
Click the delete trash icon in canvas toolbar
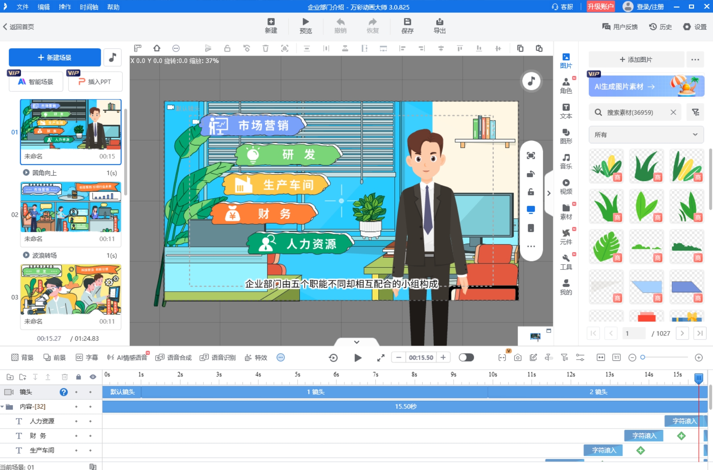265,48
